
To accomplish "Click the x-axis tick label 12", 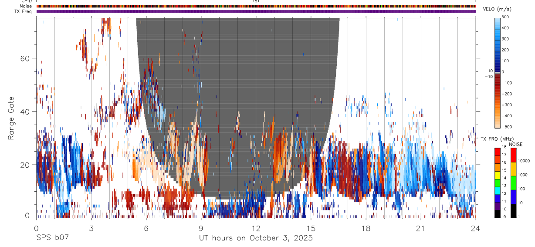I will [x=256, y=228].
